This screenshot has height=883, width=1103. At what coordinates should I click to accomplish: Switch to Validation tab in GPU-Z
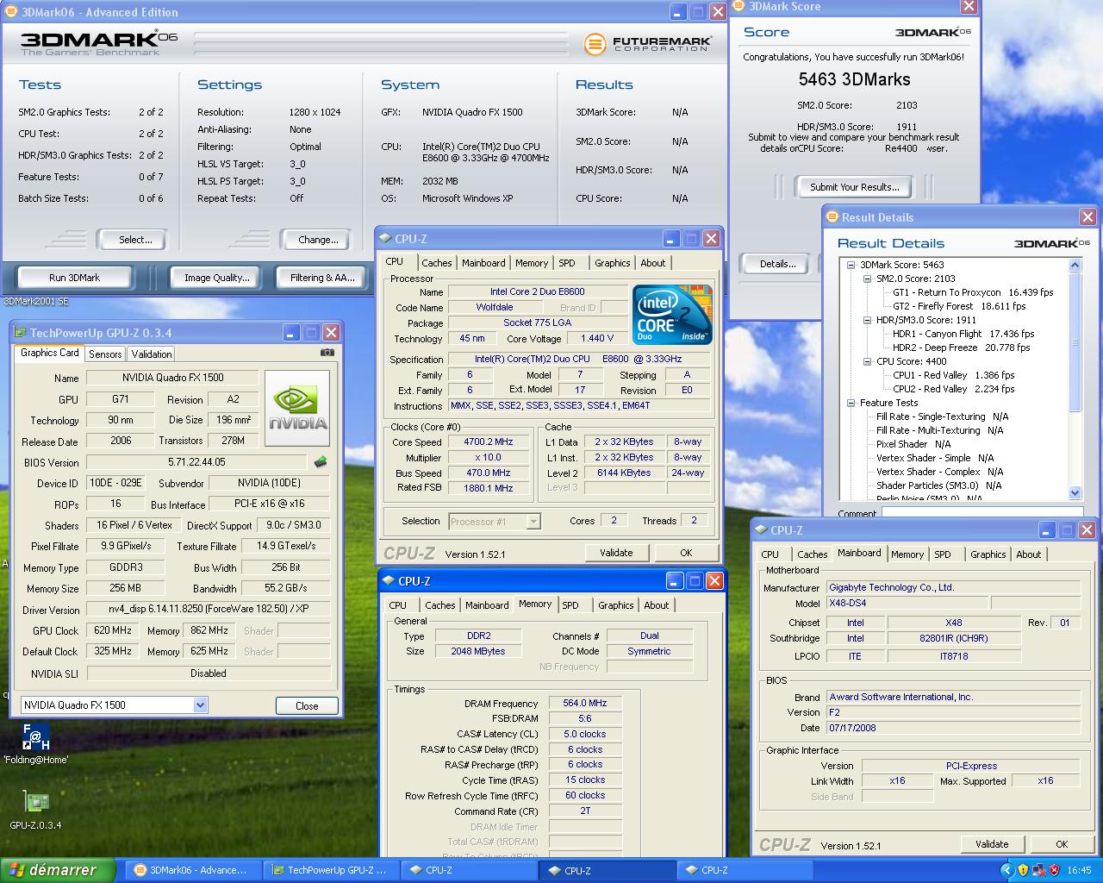point(152,354)
